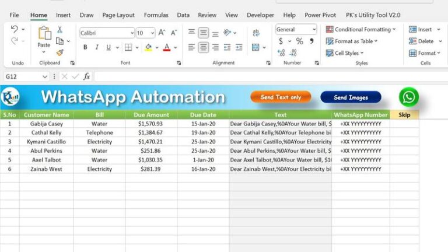448x252 pixels.
Task: Open Number format dialog launcher
Action: pyautogui.click(x=317, y=63)
